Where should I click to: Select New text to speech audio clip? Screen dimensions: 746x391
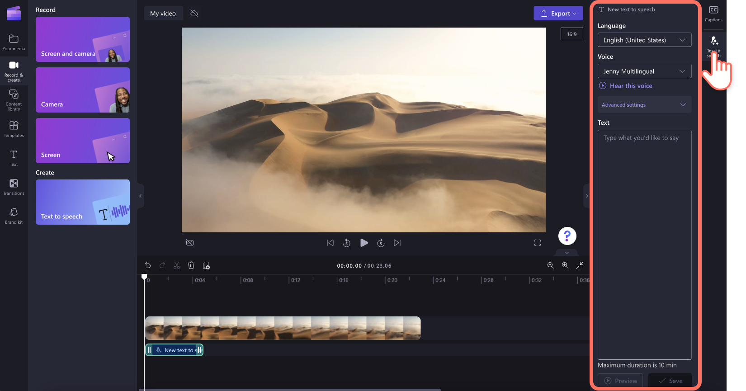coord(174,350)
